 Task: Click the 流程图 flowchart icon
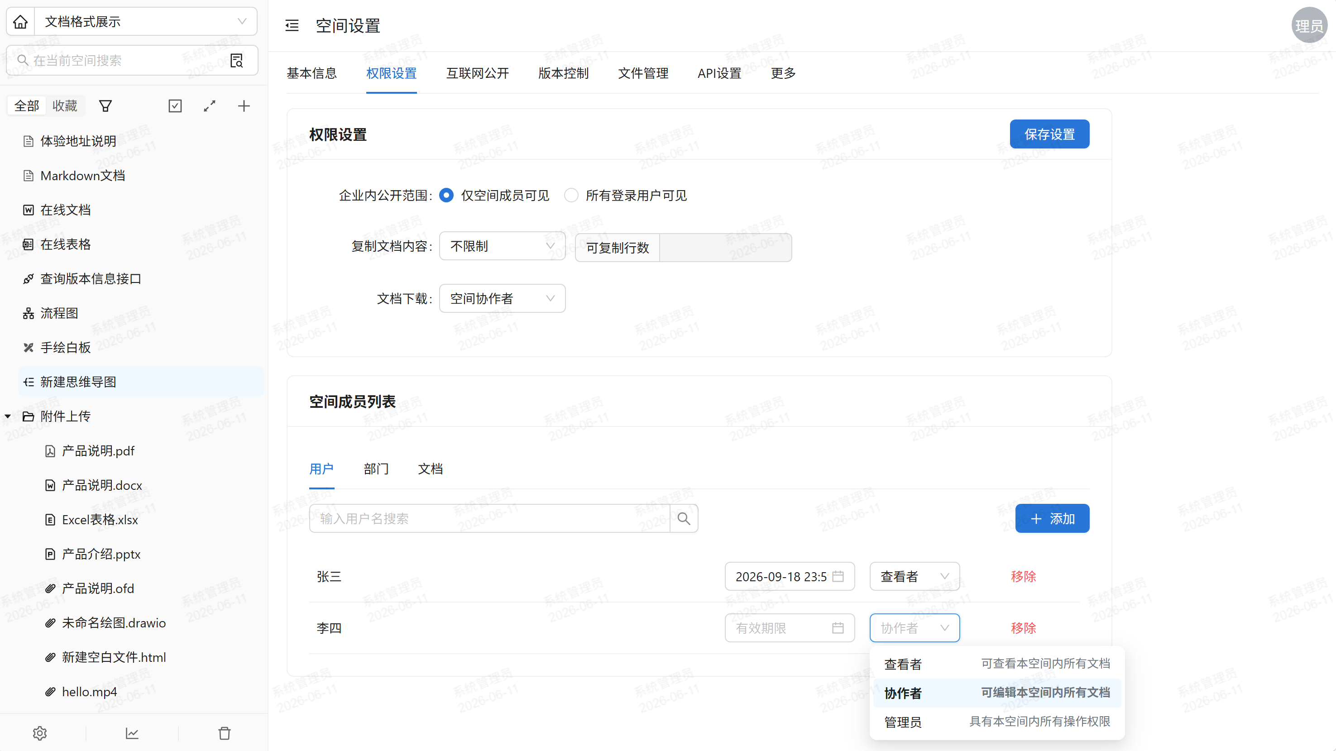29,313
